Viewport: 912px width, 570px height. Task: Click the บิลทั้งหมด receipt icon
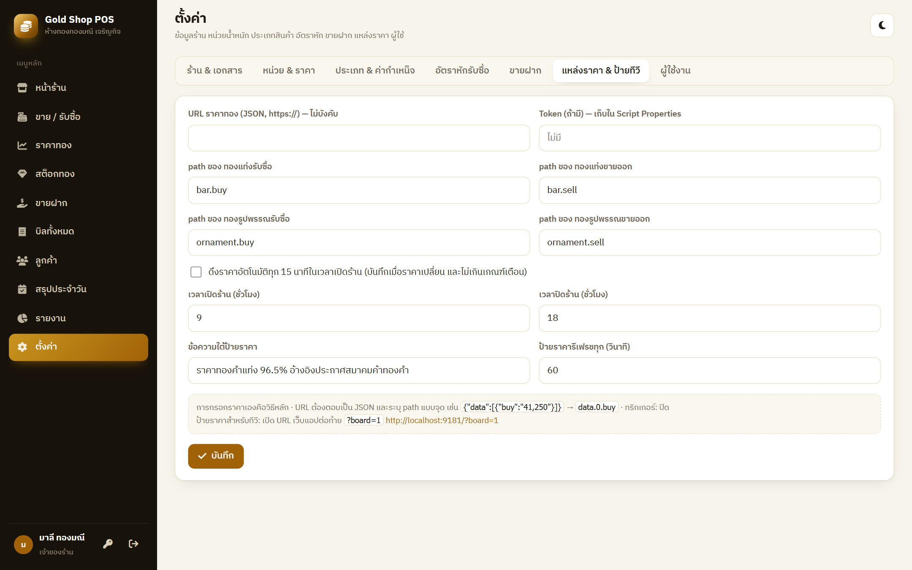pyautogui.click(x=22, y=231)
